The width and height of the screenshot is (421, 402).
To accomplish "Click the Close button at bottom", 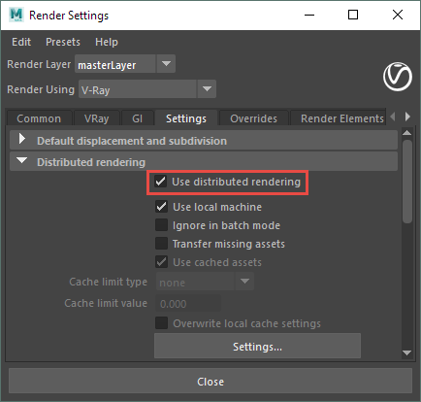I will [210, 382].
